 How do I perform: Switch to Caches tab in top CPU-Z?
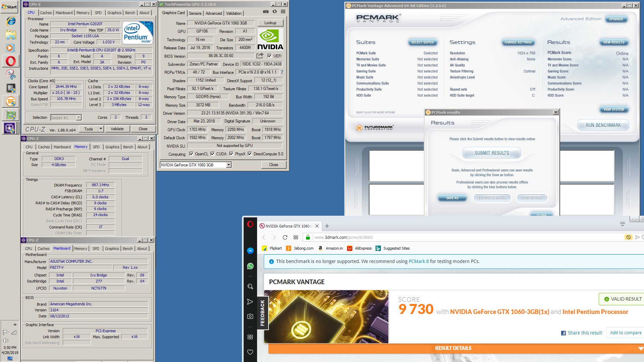(x=46, y=13)
